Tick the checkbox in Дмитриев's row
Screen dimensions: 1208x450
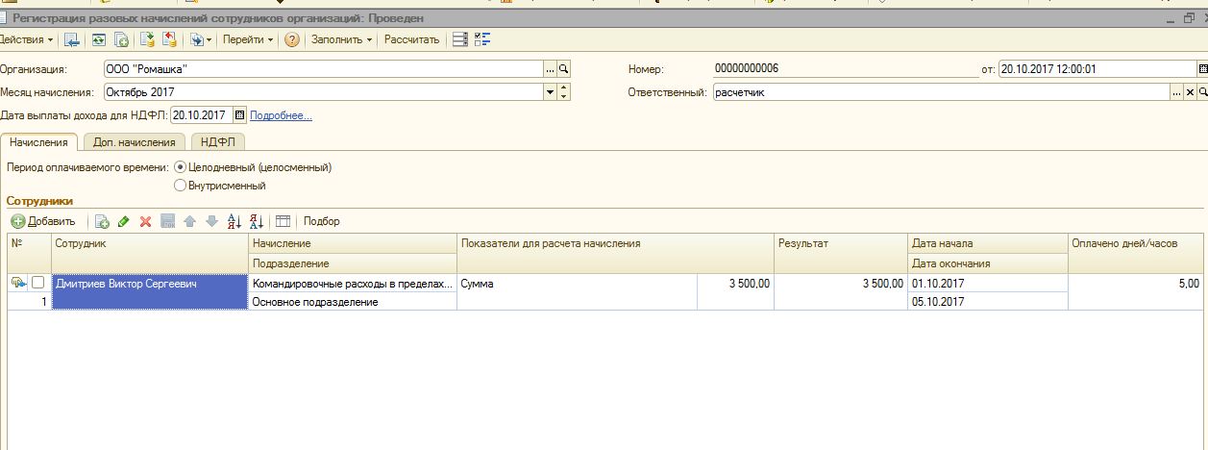coord(38,284)
